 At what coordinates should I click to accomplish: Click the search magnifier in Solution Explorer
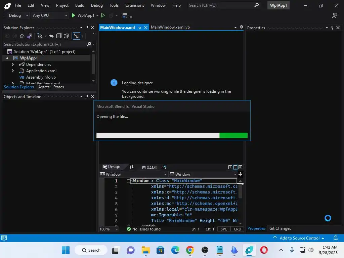pyautogui.click(x=89, y=44)
